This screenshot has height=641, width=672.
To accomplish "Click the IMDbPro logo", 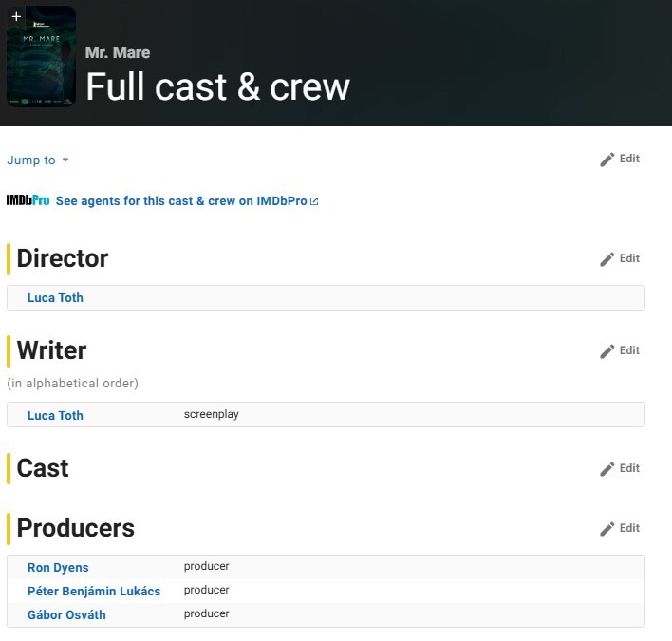I will pyautogui.click(x=28, y=201).
